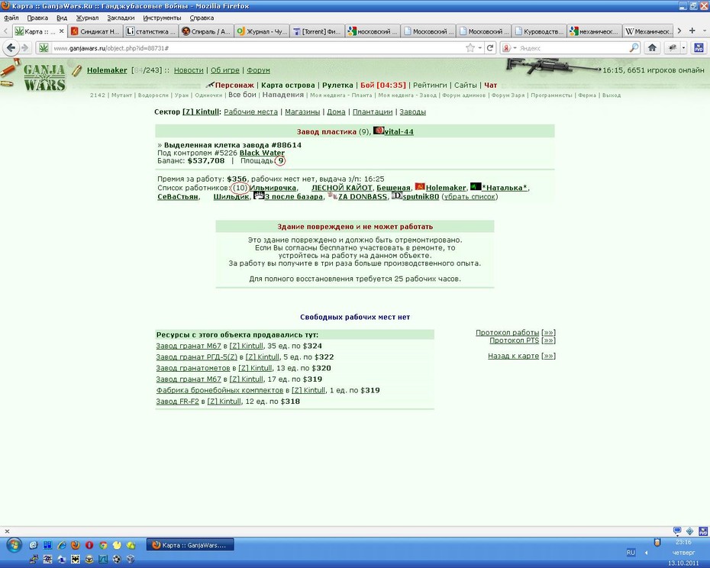Screen dimensions: 710x568
Task: Open Завод гранатометов resource link
Action: pyautogui.click(x=193, y=368)
